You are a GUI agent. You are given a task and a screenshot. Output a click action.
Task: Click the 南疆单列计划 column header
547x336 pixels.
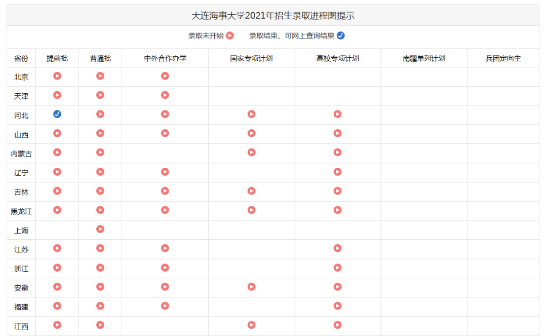coord(424,58)
